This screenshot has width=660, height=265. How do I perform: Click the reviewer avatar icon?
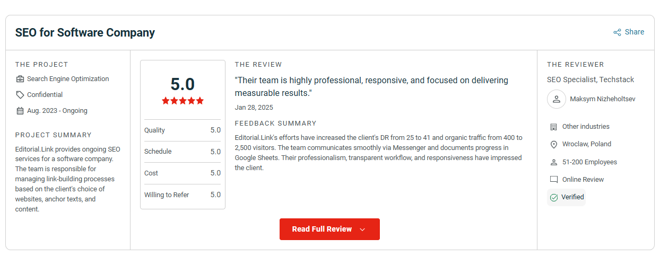[557, 99]
